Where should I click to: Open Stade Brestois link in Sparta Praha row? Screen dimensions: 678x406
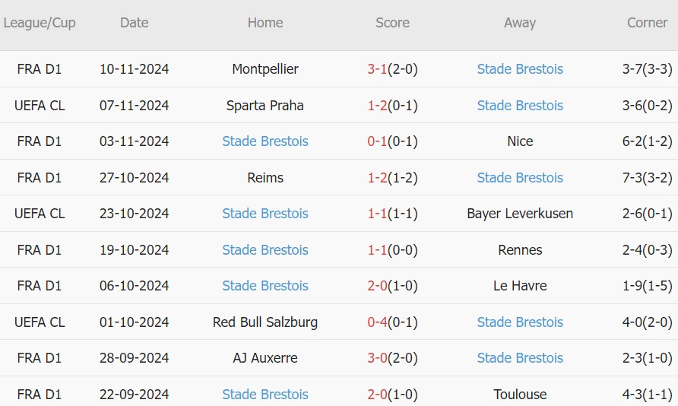point(520,106)
